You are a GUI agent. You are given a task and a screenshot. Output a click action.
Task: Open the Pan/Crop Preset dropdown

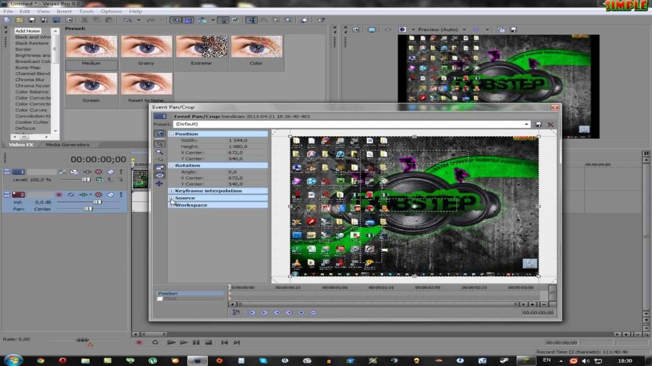pyautogui.click(x=526, y=124)
